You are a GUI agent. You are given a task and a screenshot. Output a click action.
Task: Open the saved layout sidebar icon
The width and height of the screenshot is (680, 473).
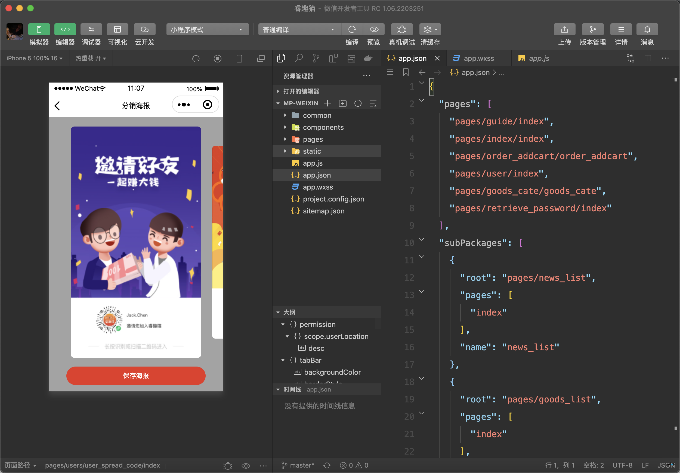(351, 58)
